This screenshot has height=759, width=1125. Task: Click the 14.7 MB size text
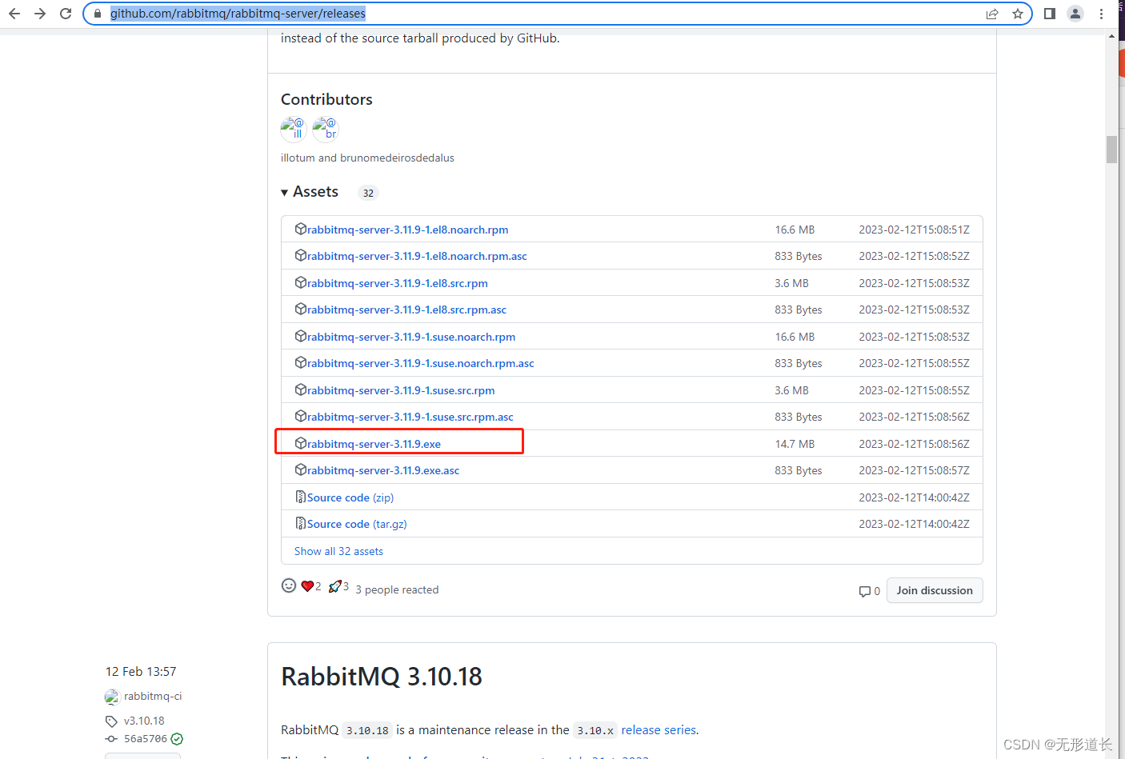[795, 444]
